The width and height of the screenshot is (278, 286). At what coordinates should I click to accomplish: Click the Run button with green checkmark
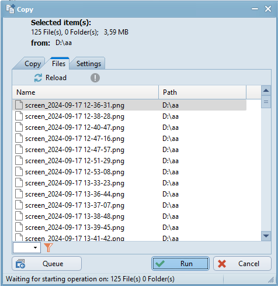[180, 264]
